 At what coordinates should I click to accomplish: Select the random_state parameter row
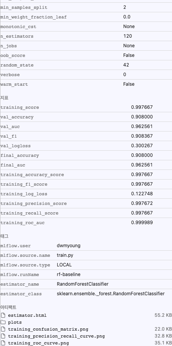pos(86,65)
